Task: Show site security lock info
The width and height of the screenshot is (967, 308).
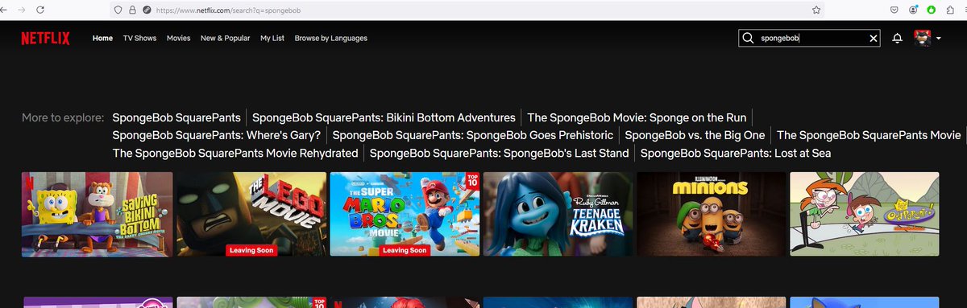Action: click(x=132, y=10)
